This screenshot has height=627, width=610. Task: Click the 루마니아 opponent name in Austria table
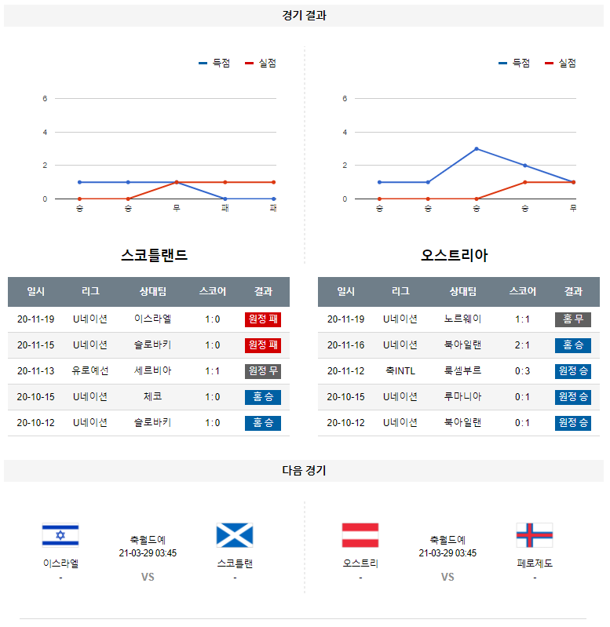coord(463,397)
